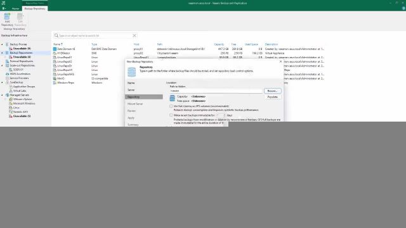406x228 pixels.
Task: Go to the Name wizard step
Action: pyautogui.click(x=131, y=83)
